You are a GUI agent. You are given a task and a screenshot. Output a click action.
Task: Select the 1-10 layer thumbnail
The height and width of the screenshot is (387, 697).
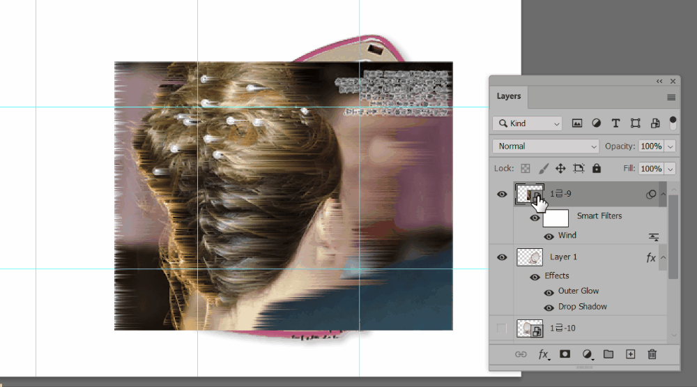(530, 328)
